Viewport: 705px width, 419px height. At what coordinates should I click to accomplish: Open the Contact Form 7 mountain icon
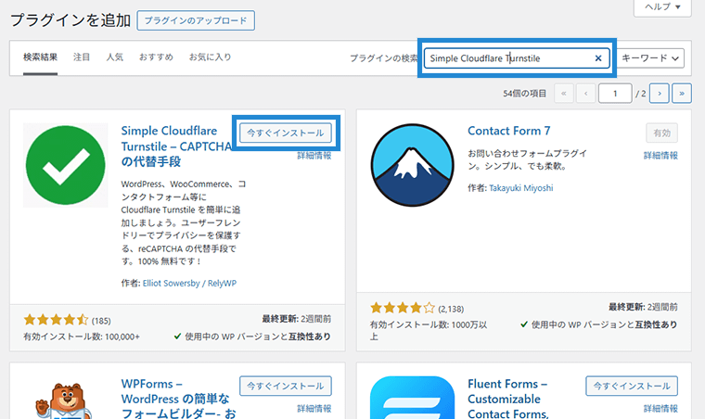tap(412, 165)
